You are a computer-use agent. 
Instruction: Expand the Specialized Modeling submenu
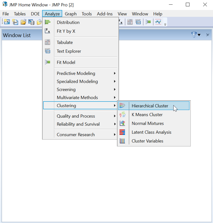(x=81, y=81)
